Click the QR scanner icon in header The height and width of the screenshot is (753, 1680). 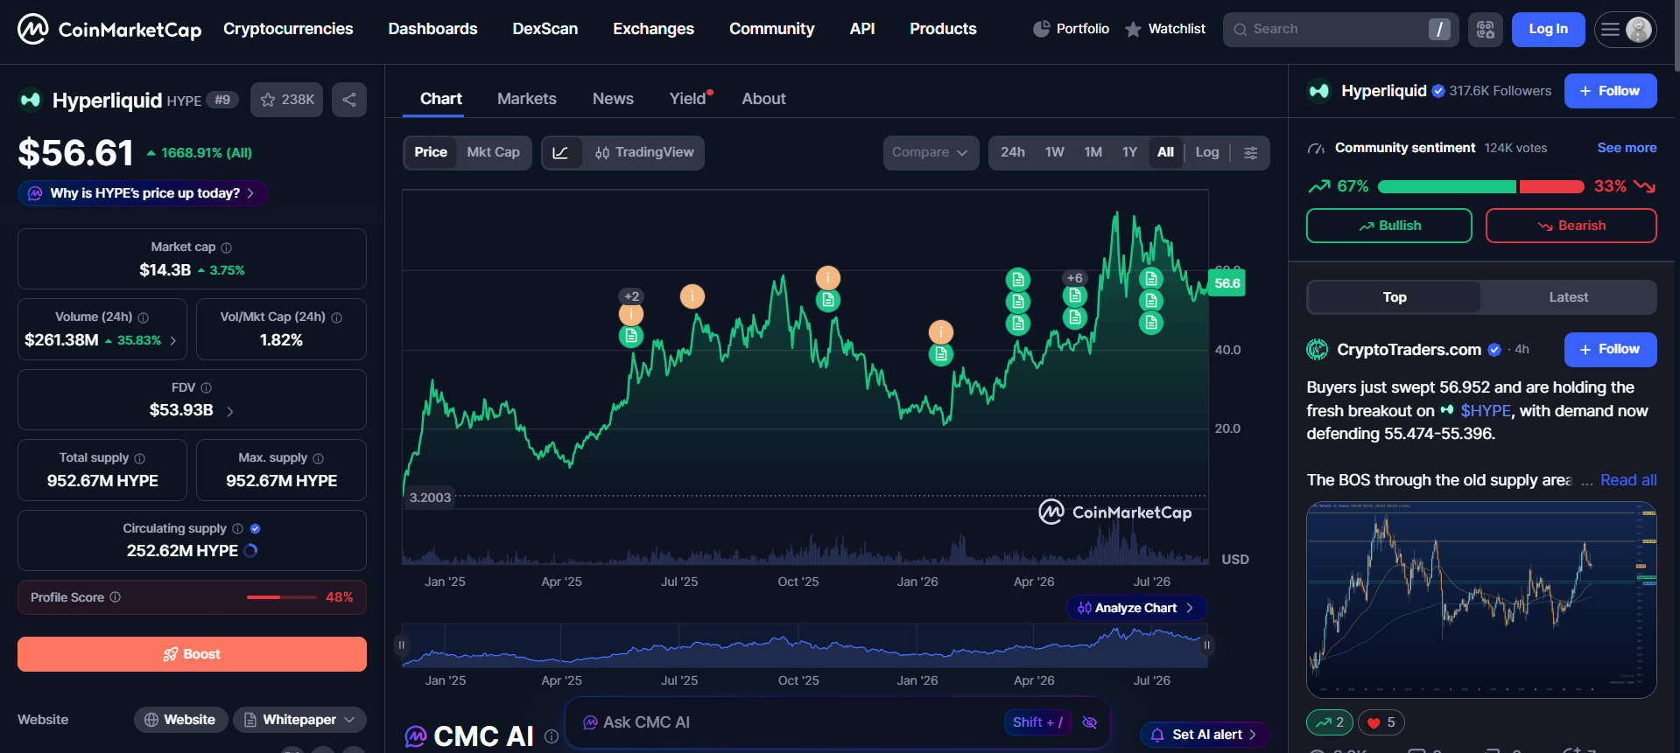coord(1486,30)
